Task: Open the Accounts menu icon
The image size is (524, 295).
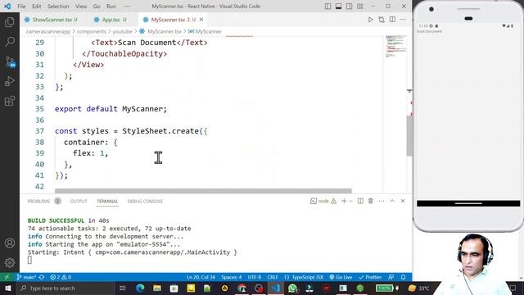Action: (x=10, y=243)
